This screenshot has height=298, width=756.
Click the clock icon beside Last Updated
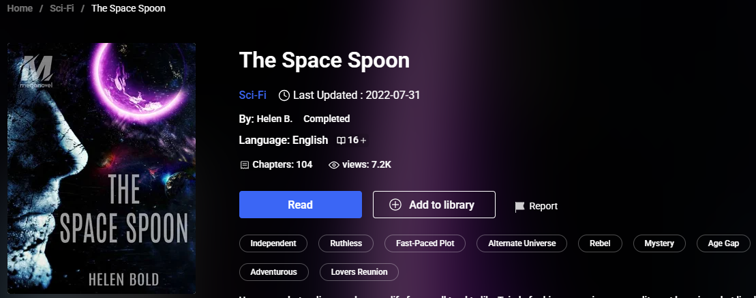click(x=285, y=95)
